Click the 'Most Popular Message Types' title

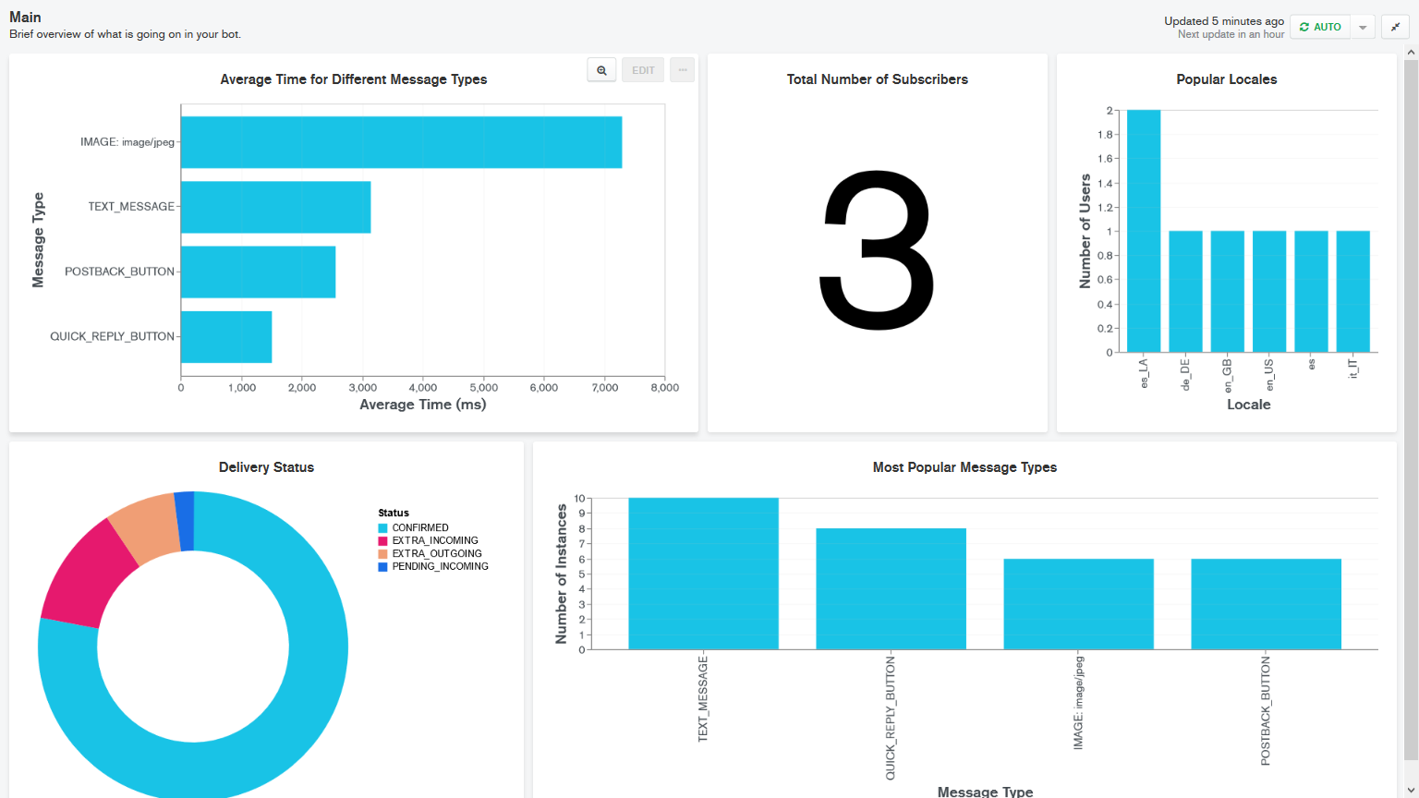[964, 467]
